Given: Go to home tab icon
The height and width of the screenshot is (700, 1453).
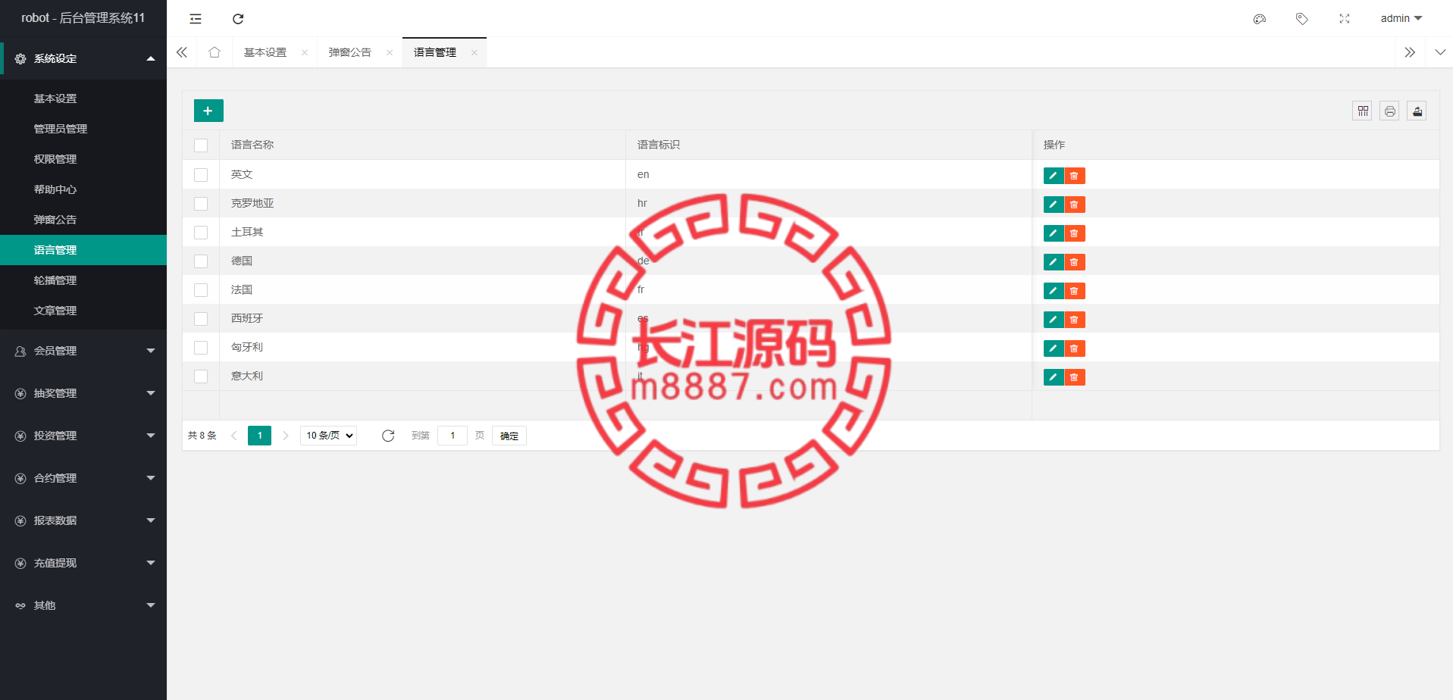Looking at the screenshot, I should tap(215, 52).
